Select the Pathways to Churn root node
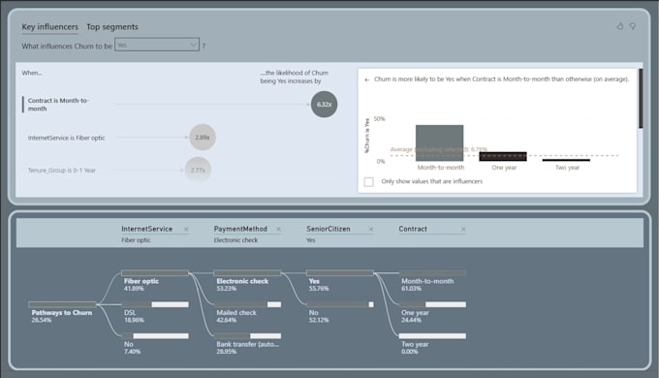The height and width of the screenshot is (378, 659). [x=62, y=304]
